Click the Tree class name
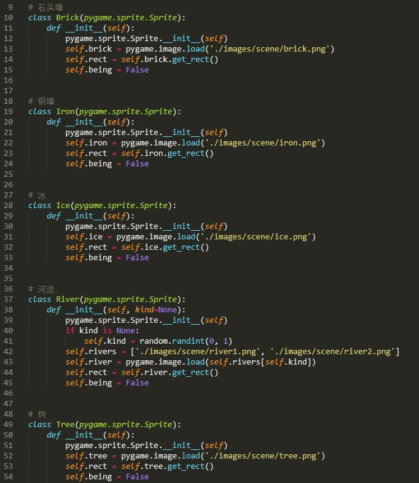 65,425
